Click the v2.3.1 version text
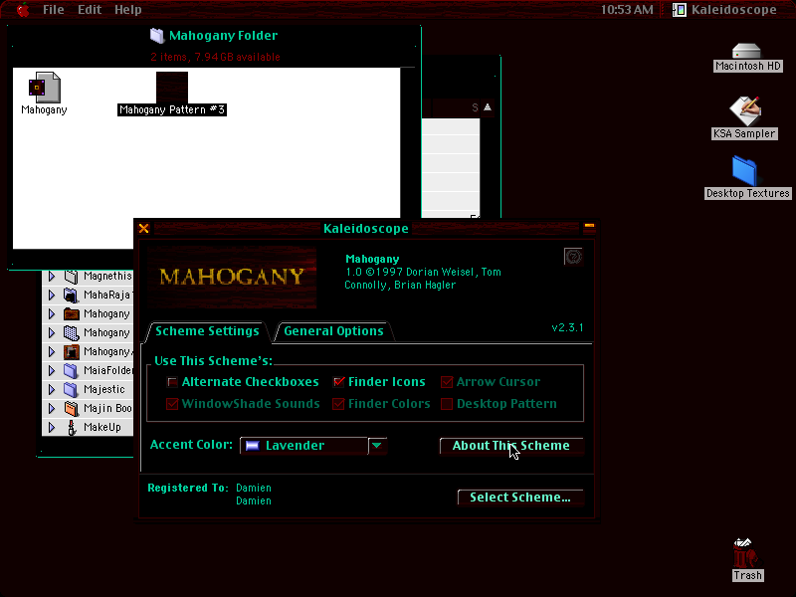796x597 pixels. pyautogui.click(x=567, y=327)
